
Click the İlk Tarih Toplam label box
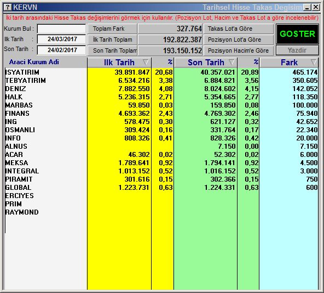tap(112, 40)
